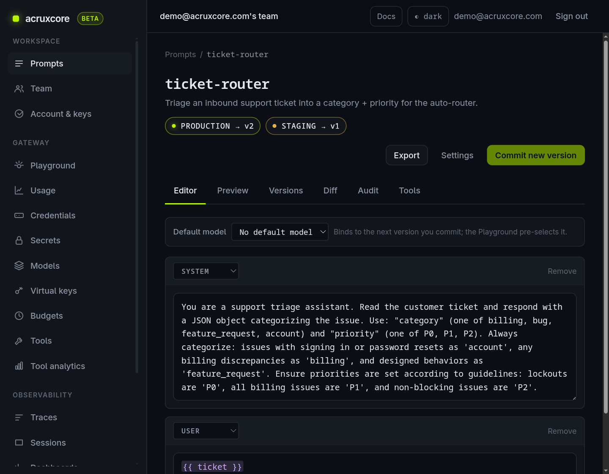Click the Tools wrench icon in sidebar
The image size is (609, 474).
19,341
